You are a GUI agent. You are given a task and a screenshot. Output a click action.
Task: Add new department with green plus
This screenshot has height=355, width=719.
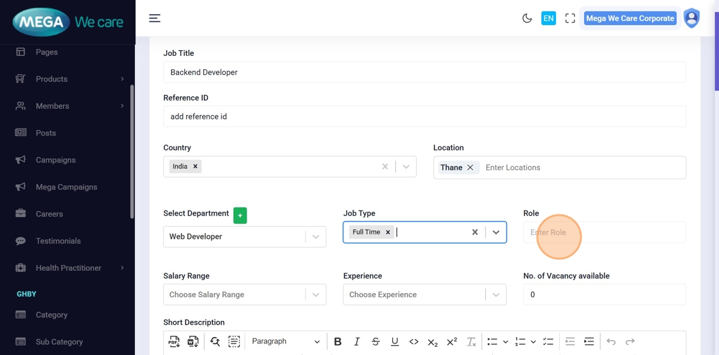[240, 216]
